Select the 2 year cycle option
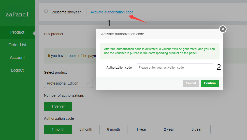The height and width of the screenshot is (140, 247). point(169,129)
